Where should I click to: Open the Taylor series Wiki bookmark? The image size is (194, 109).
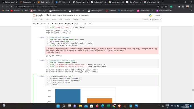[77, 11]
